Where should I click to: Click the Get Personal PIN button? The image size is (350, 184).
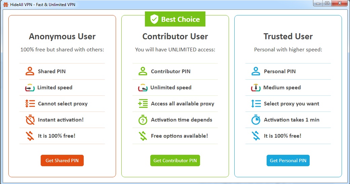pyautogui.click(x=288, y=160)
